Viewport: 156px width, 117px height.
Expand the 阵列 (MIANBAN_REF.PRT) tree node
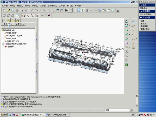3,44
